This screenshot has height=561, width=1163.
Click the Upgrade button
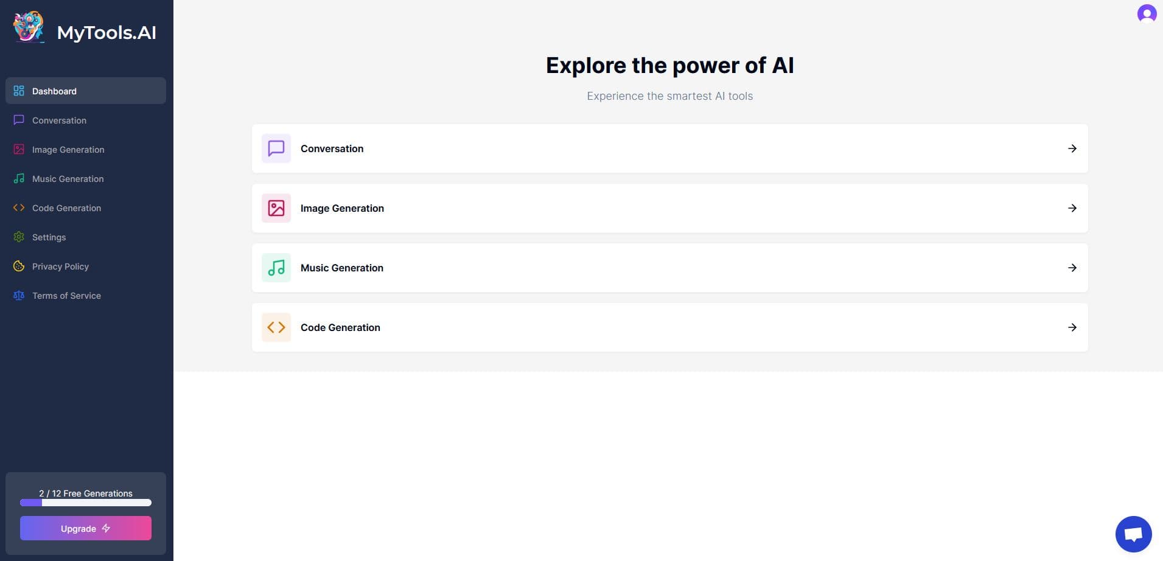(x=85, y=528)
